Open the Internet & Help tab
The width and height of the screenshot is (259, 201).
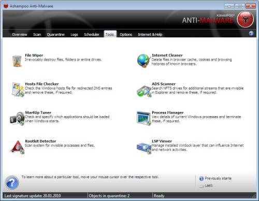pyautogui.click(x=150, y=35)
